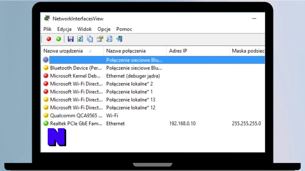Image resolution: width=305 pixels, height=171 pixels.
Task: Sort by Maska podsieci column header
Action: coord(247,51)
